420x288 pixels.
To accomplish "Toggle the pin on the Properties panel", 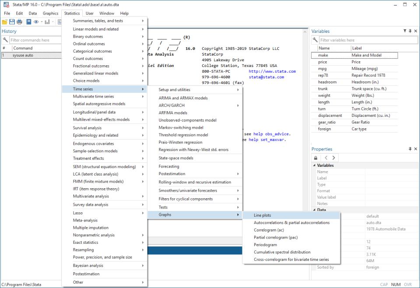I will [x=410, y=149].
